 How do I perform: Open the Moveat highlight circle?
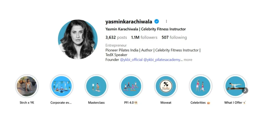point(166,86)
